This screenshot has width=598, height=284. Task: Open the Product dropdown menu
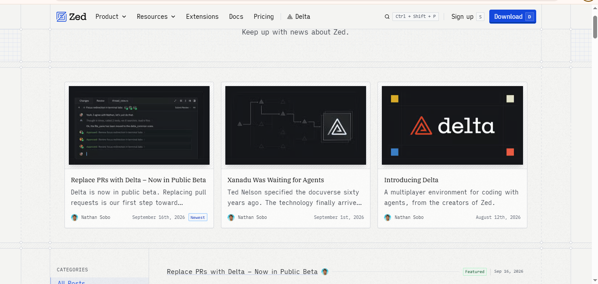[111, 17]
